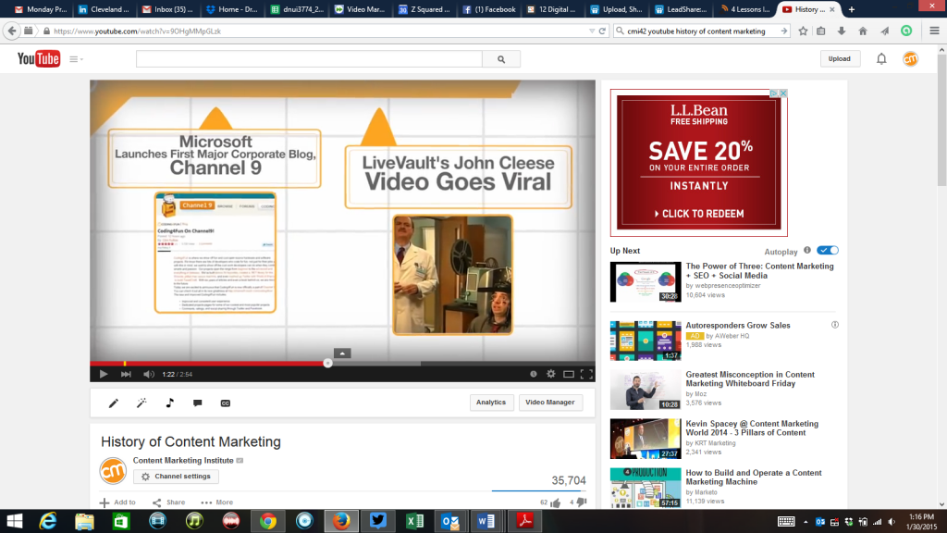Click the Firefox search bar field
This screenshot has width=947, height=533.
(x=701, y=31)
